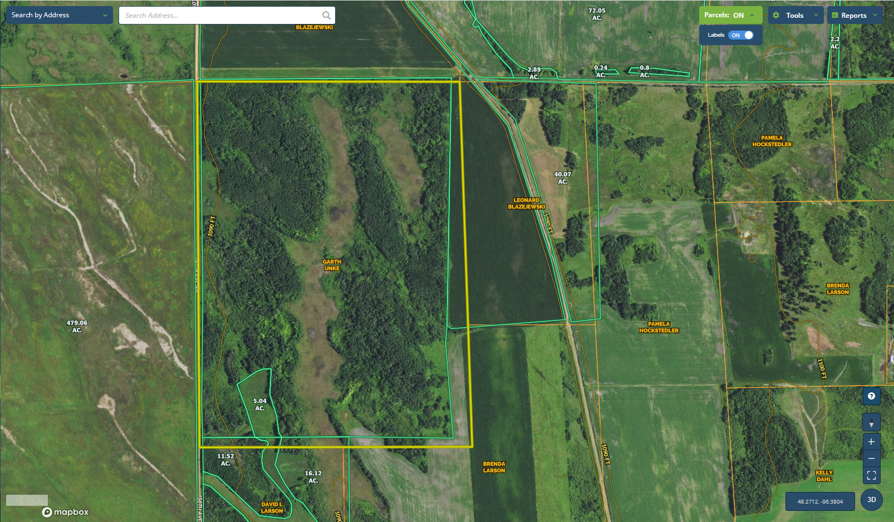Click the Reports chart icon
Image resolution: width=894 pixels, height=522 pixels.
click(834, 16)
